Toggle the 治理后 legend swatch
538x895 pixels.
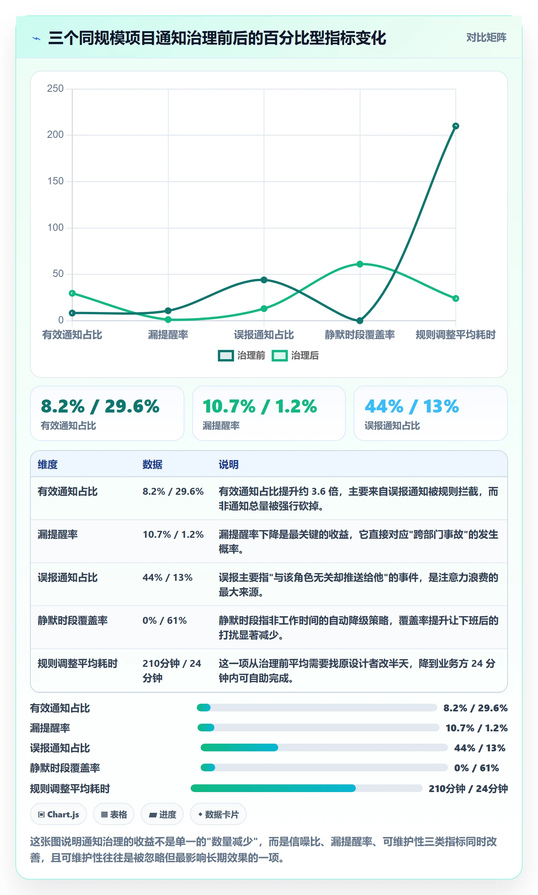(279, 356)
